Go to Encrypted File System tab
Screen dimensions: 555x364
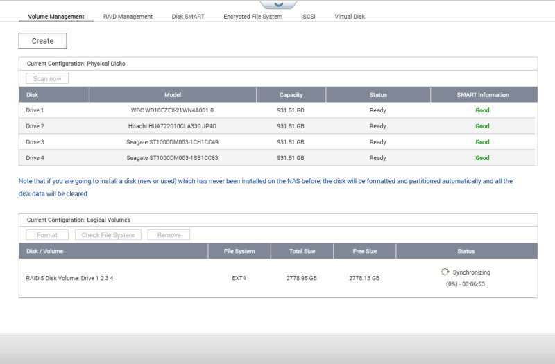tap(253, 16)
